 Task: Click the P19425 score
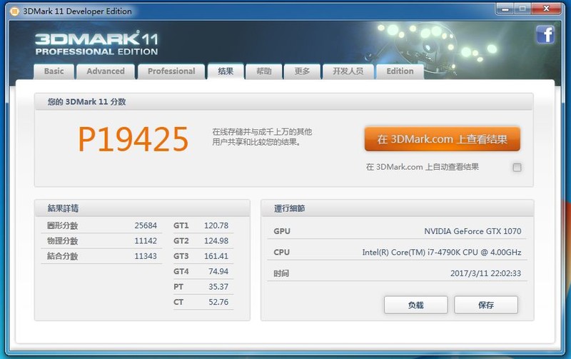click(133, 139)
